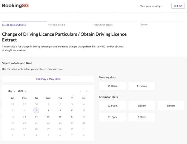Screen dimensions: 187x144
Task: Go to next month arrow
Action: tap(87, 91)
